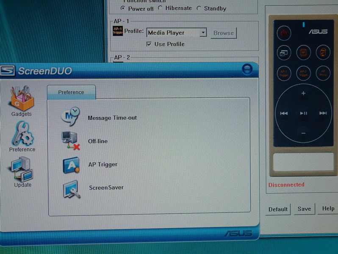The width and height of the screenshot is (338, 254).
Task: Click the Message Time-out icon
Action: click(70, 116)
